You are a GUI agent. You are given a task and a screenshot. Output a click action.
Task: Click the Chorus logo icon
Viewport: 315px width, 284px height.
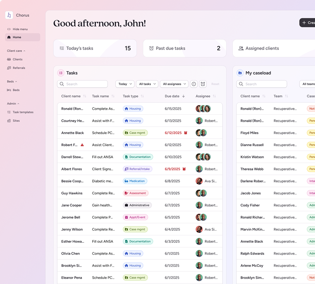pos(9,15)
